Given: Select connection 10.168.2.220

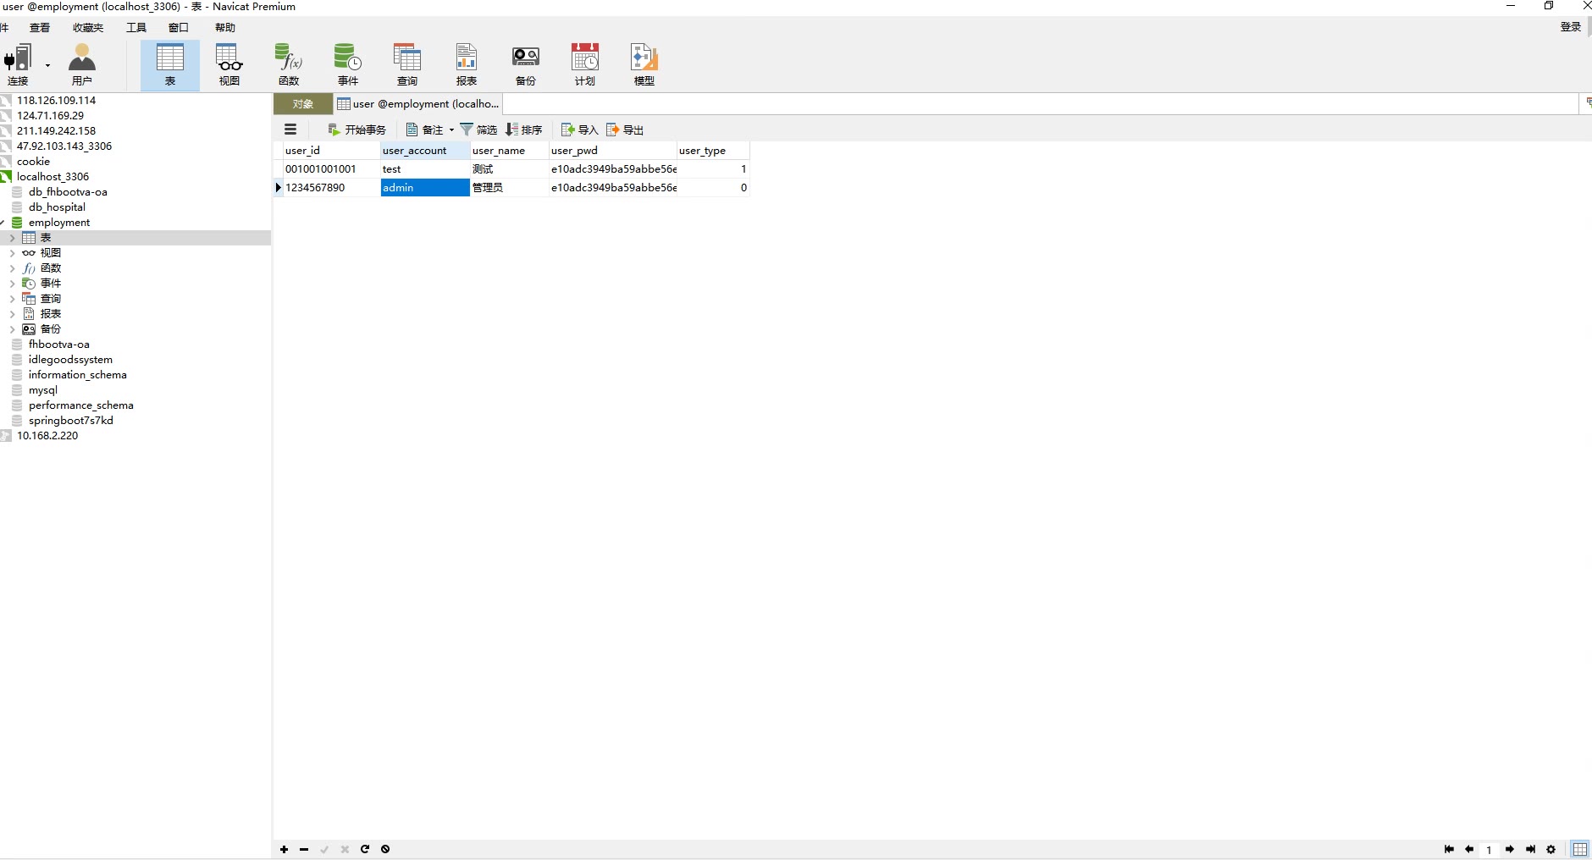Looking at the screenshot, I should coord(47,435).
